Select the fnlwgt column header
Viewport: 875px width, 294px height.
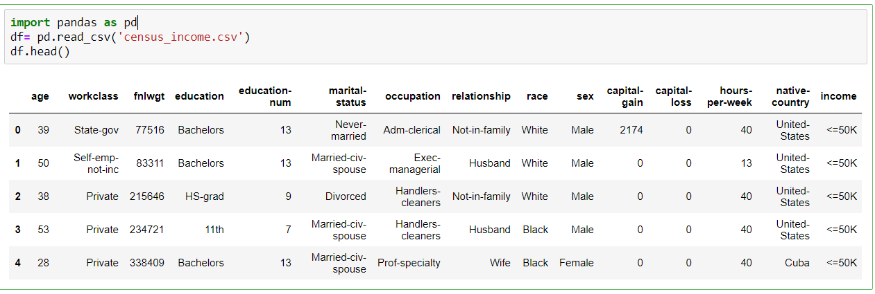click(x=149, y=96)
